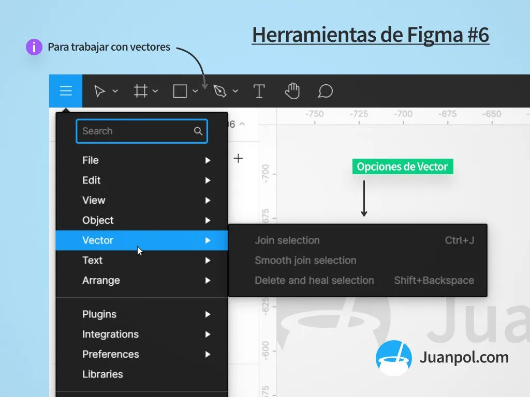Screen dimensions: 530x397
Task: Choose Smooth join selection
Action: click(358, 261)
